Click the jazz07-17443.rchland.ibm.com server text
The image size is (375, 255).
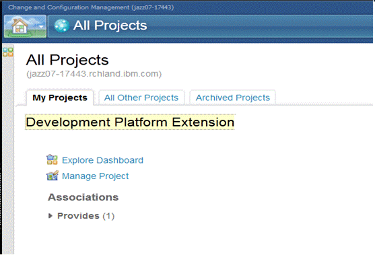pos(94,74)
